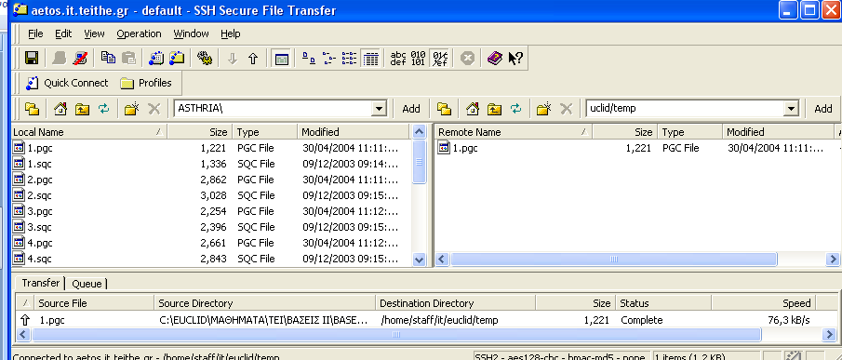Open the View menu
Image resolution: width=842 pixels, height=360 pixels.
[x=94, y=33]
